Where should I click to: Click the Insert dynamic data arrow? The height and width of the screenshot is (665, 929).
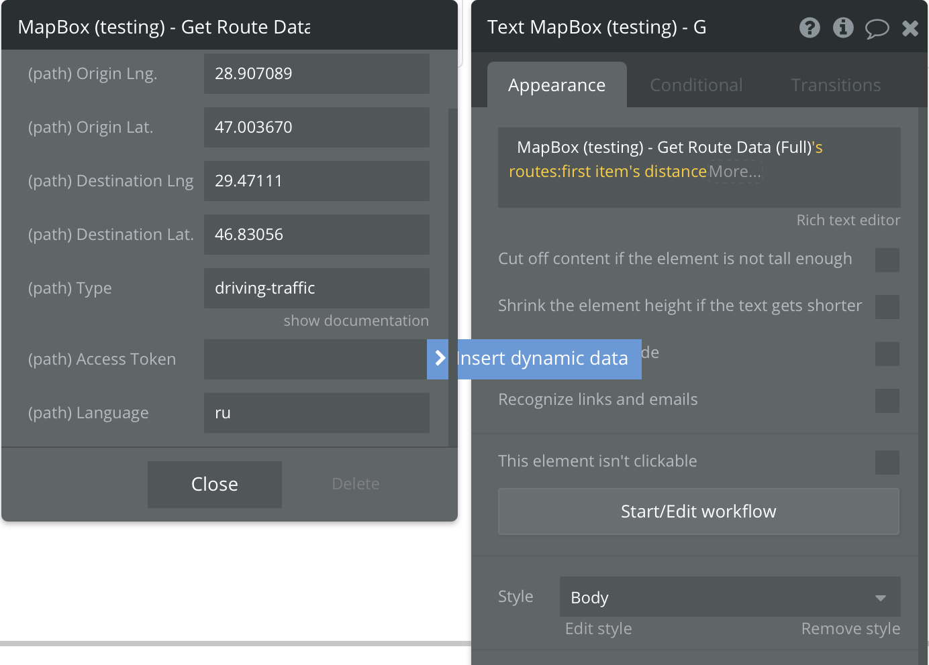[x=438, y=359]
